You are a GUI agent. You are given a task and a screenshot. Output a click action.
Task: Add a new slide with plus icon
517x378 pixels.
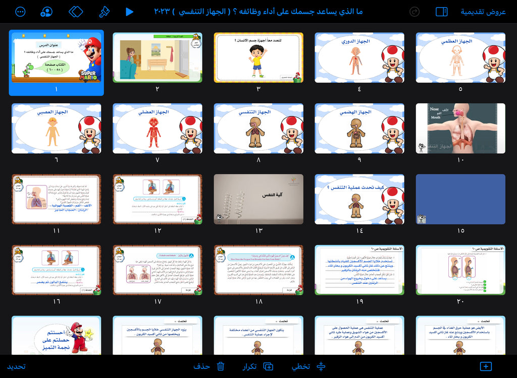[x=486, y=366]
